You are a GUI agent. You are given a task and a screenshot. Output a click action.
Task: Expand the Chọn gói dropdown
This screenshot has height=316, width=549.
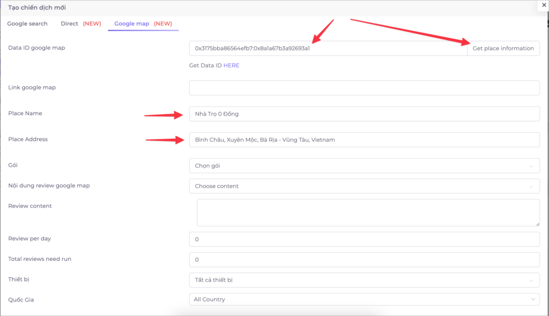(x=365, y=165)
